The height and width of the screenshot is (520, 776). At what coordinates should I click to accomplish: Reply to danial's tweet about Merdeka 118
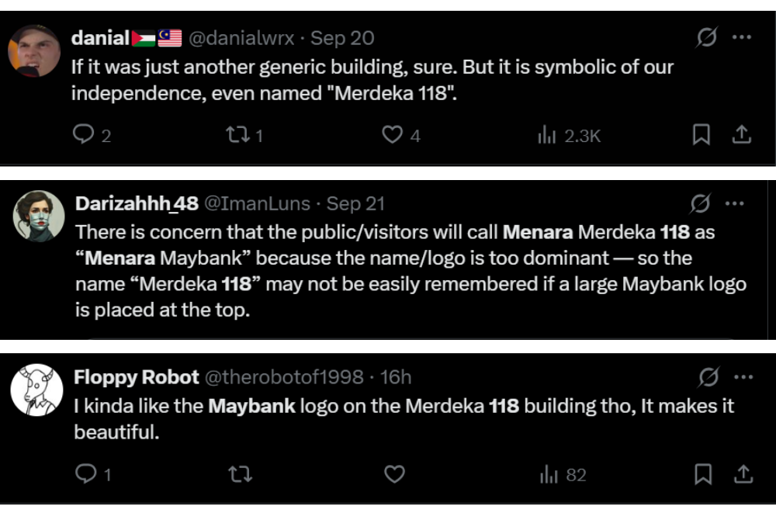85,134
